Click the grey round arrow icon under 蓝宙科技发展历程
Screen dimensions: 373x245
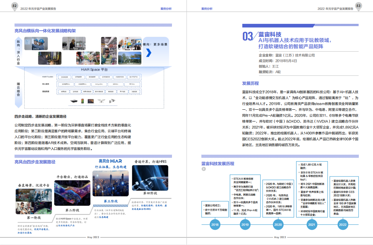click(203, 169)
